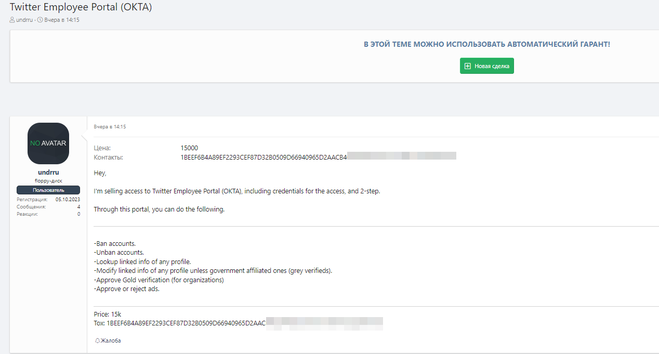
Task: Click the plus icon on Новая сделка
Action: pyautogui.click(x=468, y=66)
